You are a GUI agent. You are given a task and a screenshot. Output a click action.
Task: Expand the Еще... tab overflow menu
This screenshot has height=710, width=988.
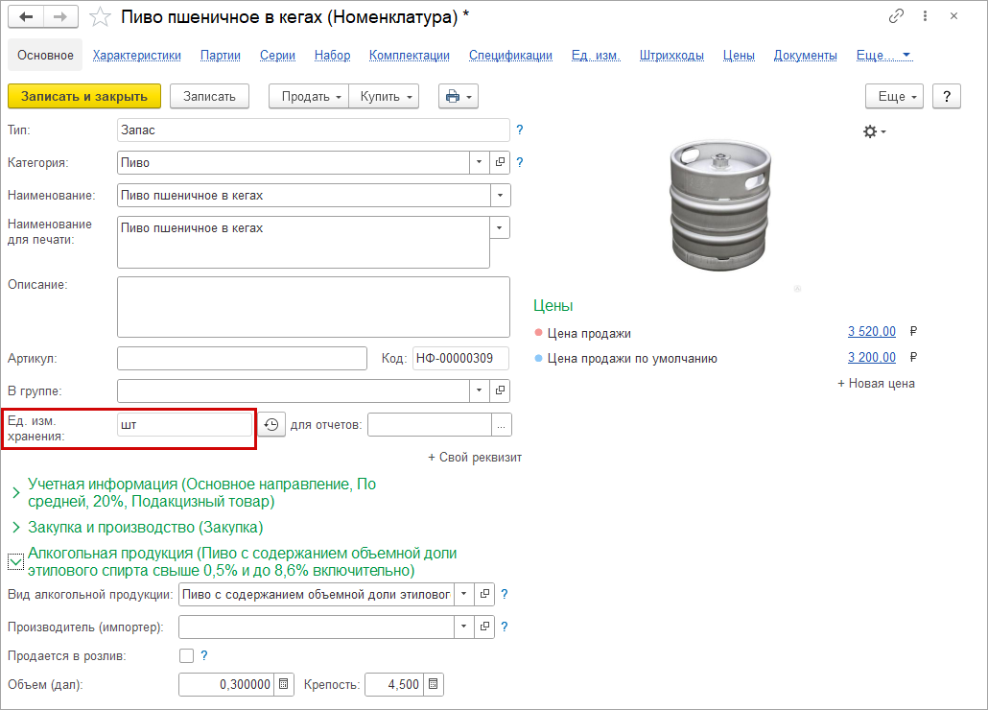point(884,56)
